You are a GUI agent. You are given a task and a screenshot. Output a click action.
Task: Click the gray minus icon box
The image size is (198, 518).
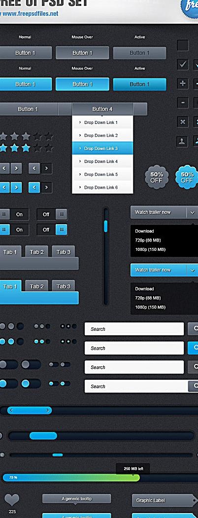tap(183, 102)
